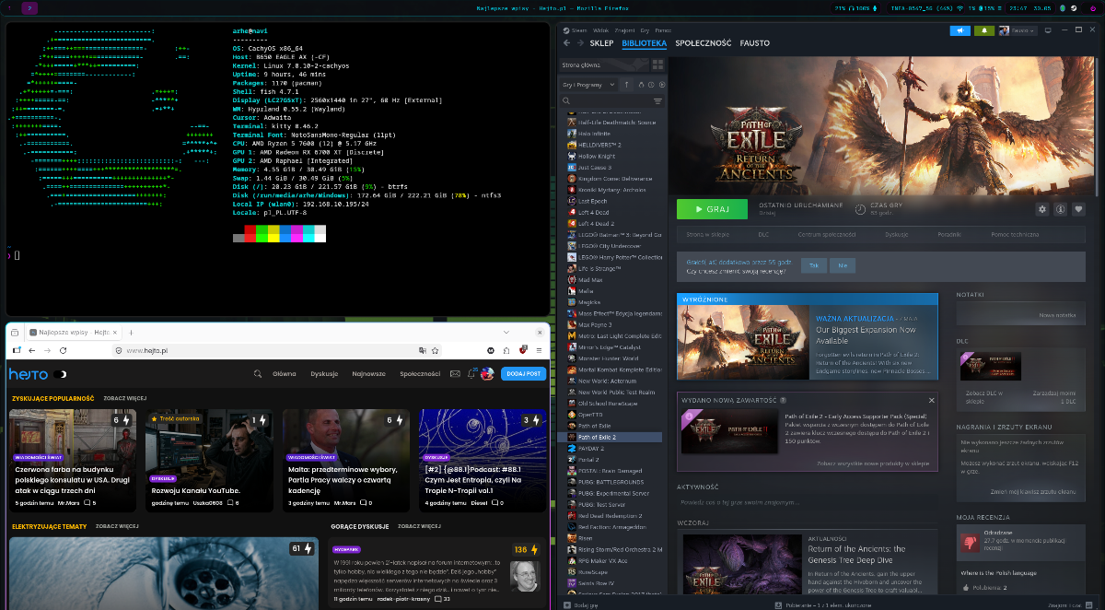Open Społeczności link on Hejto
The height and width of the screenshot is (610, 1105).
[420, 374]
